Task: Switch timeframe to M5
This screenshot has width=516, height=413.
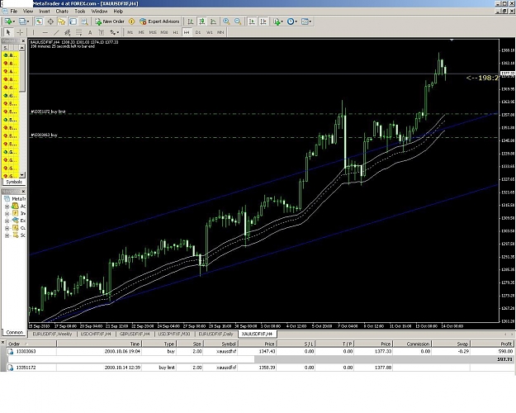Action: [141, 32]
